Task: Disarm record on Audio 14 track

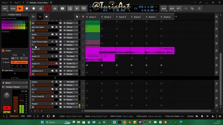Action: point(52,64)
